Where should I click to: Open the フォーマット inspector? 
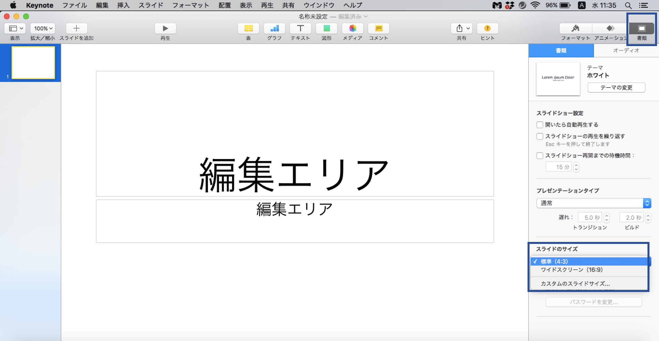pos(576,28)
